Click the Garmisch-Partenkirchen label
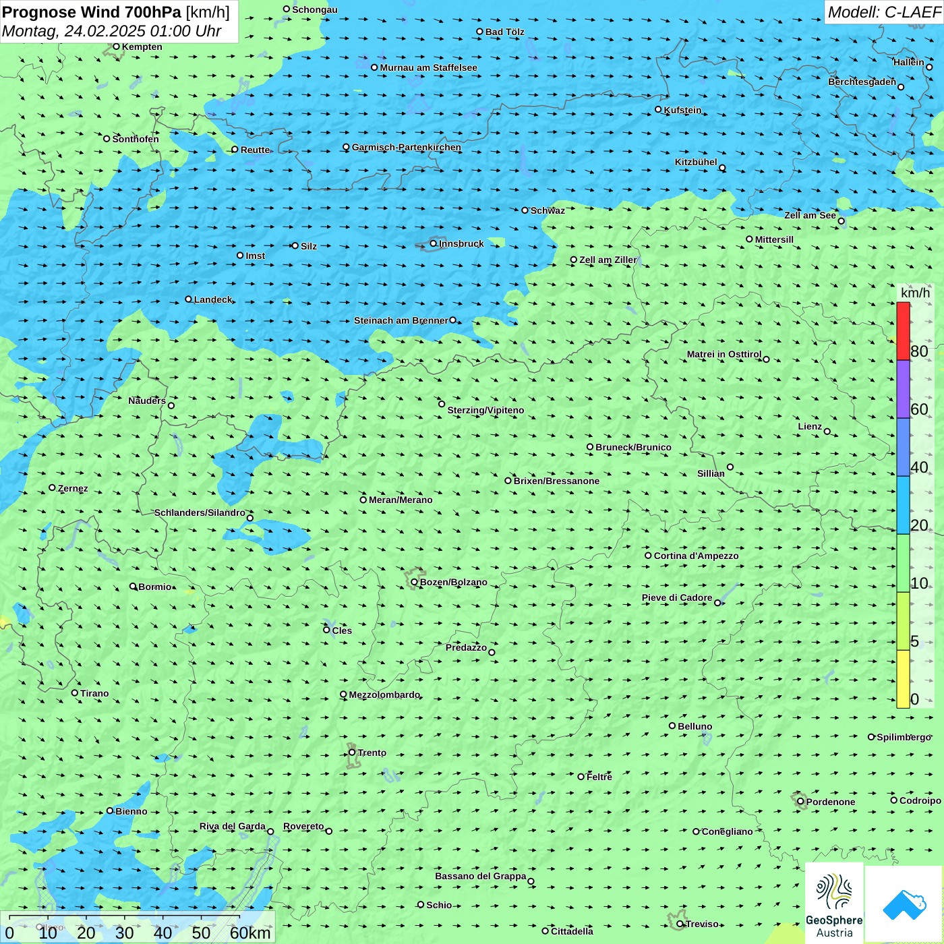 [407, 147]
